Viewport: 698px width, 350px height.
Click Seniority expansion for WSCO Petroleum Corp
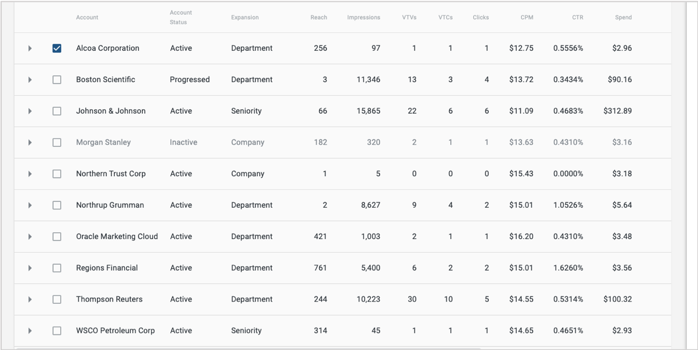click(x=246, y=330)
